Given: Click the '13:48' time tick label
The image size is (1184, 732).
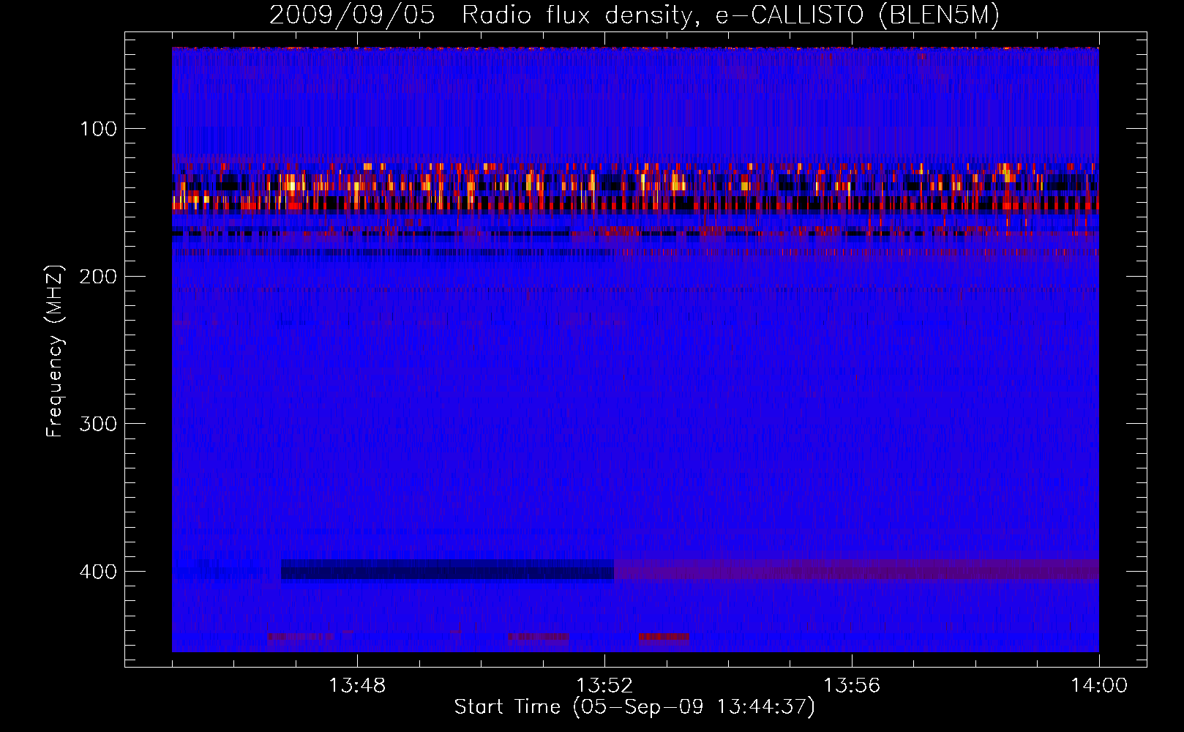Looking at the screenshot, I should (357, 686).
